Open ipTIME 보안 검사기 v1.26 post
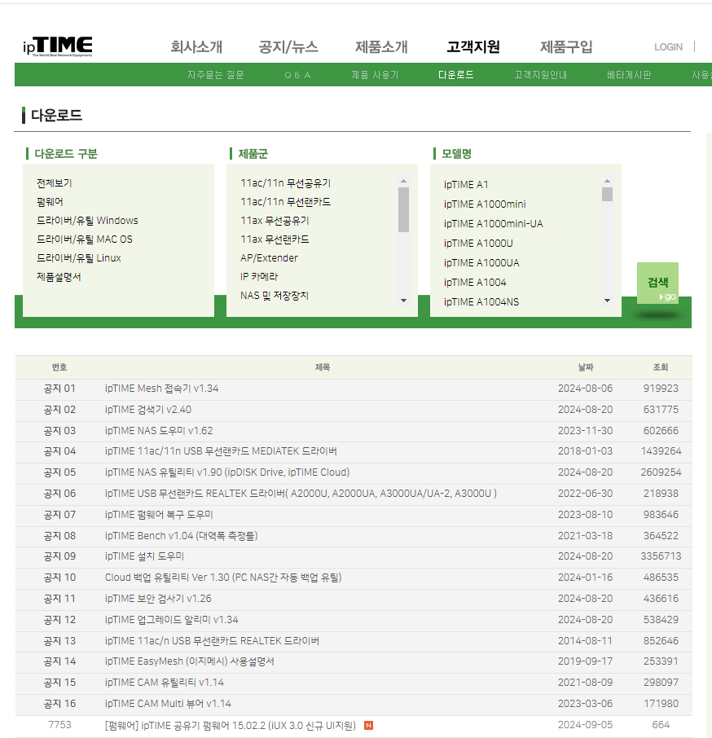The image size is (712, 738). (158, 599)
